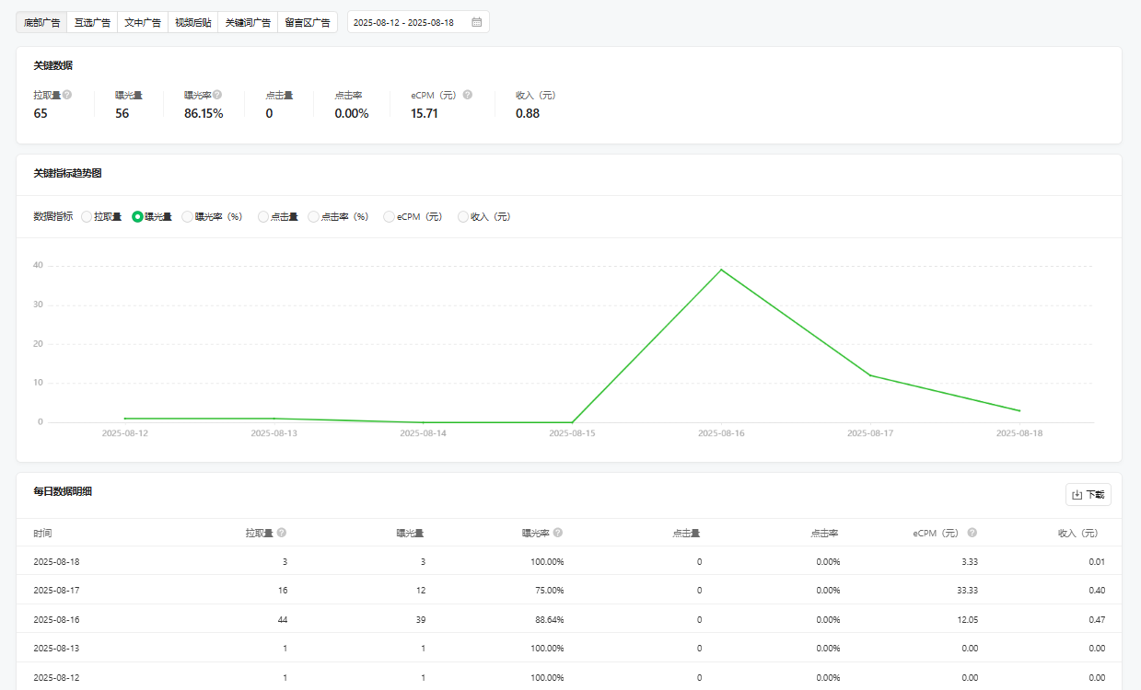Click the 75.00% cell in 2025-08-17 row

click(549, 591)
